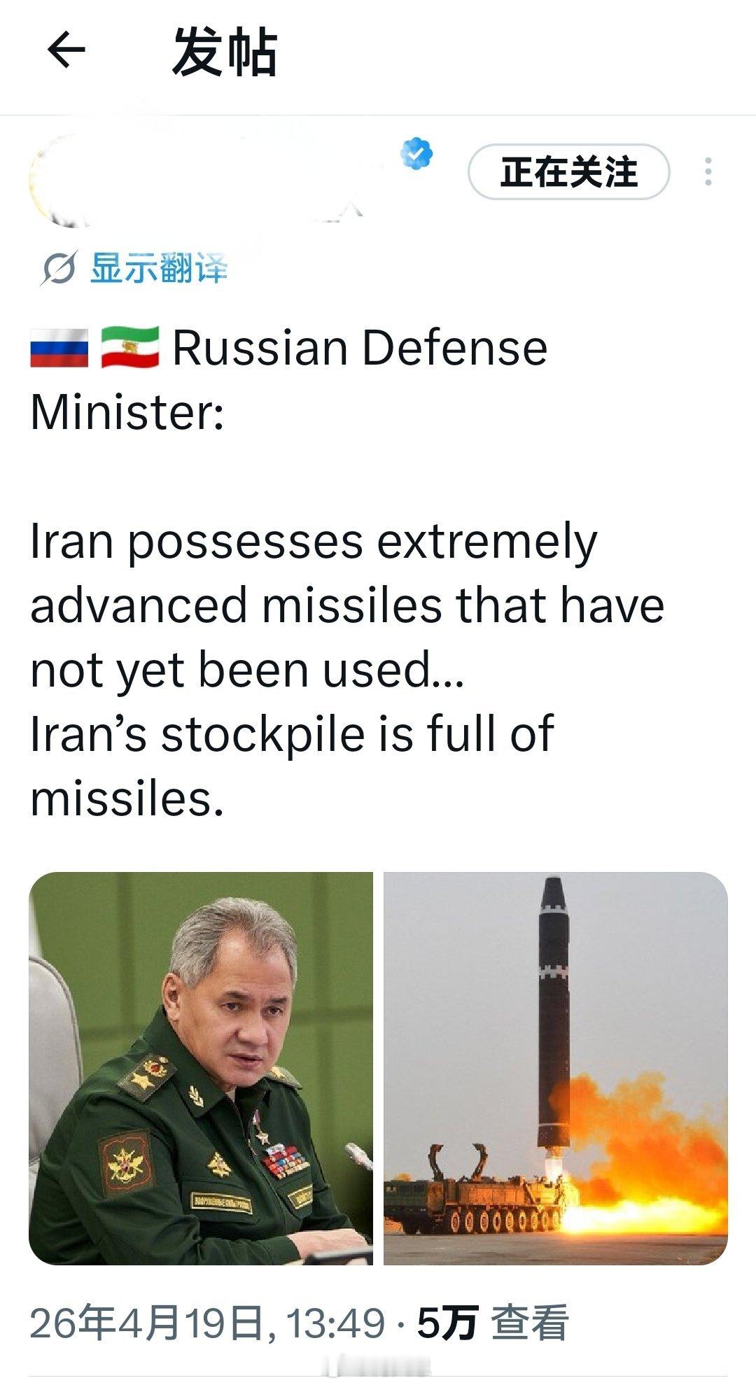Tap the 'Iran's stockpile is full of' sentence
Screen dimensions: 756x1385
(292, 733)
